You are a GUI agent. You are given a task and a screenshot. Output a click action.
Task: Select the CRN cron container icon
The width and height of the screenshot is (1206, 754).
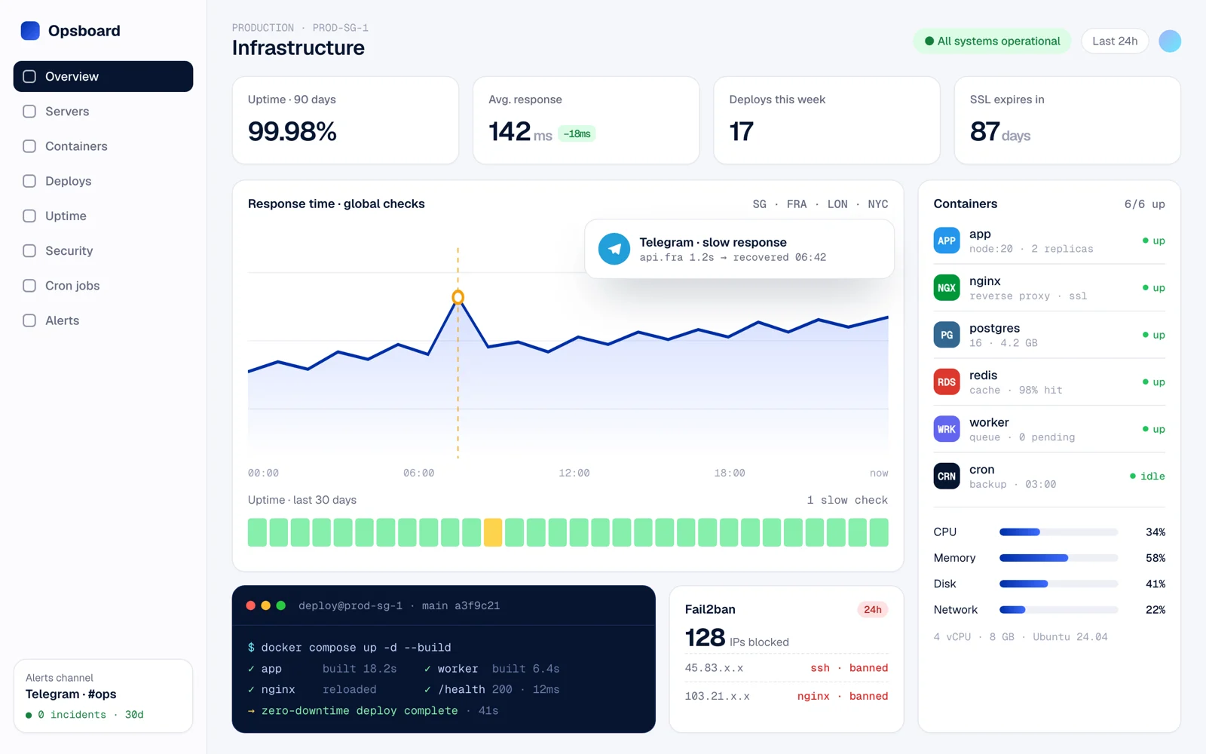point(947,477)
